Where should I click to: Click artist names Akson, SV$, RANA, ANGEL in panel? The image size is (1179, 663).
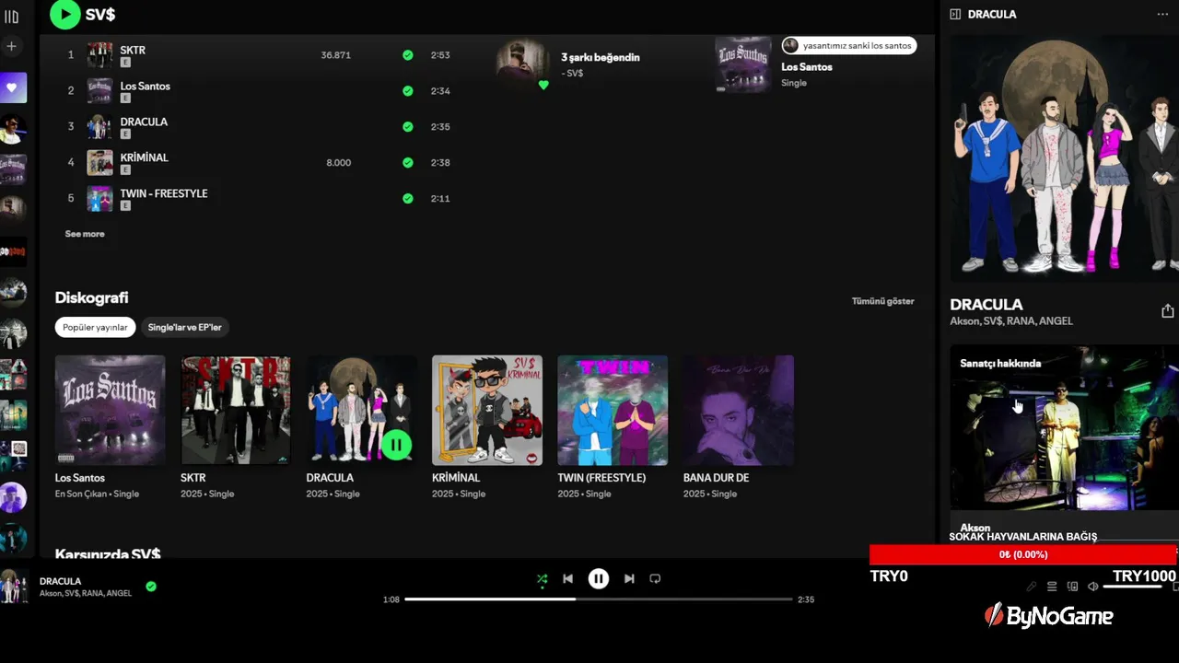coord(1011,321)
